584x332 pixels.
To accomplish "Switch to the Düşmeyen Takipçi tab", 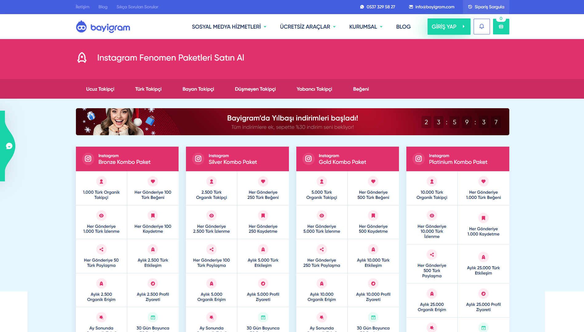I will [255, 89].
